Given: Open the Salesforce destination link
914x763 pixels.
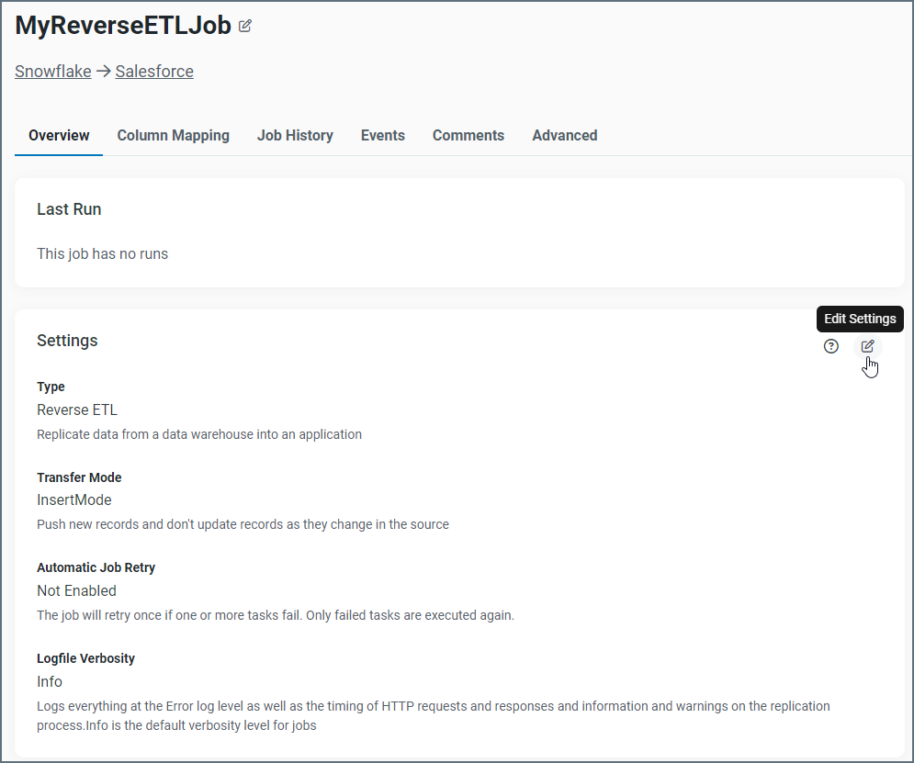Looking at the screenshot, I should point(153,71).
